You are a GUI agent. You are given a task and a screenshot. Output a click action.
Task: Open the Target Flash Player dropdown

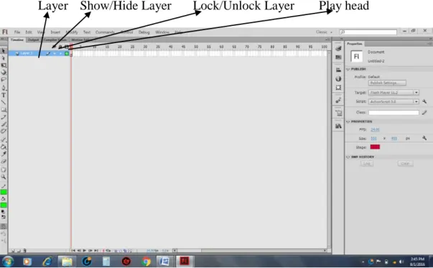(394, 92)
